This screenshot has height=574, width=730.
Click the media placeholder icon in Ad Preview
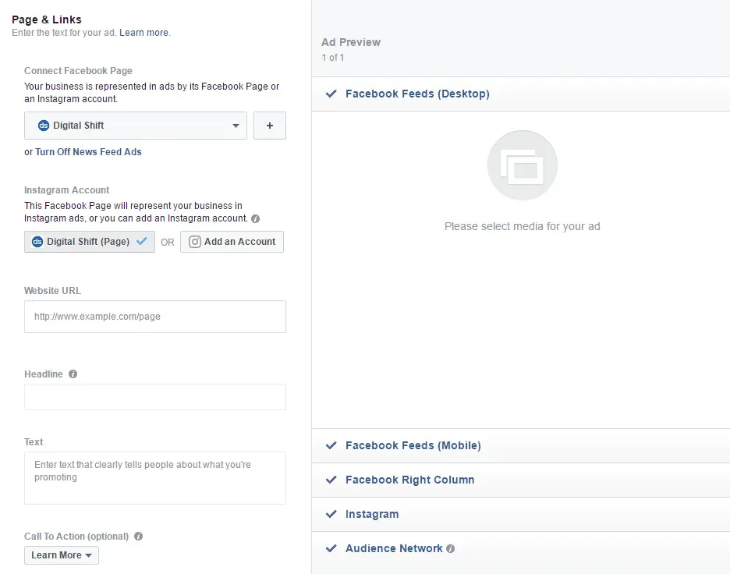coord(522,165)
